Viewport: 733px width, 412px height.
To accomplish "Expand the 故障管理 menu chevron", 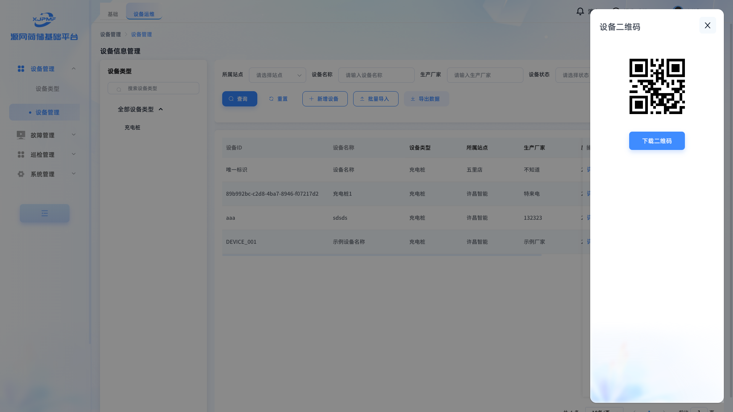I will (x=74, y=135).
